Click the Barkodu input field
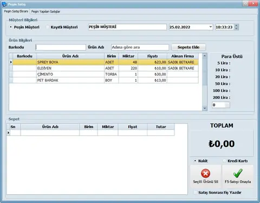Screen dimensions: 260x203 pos(61,47)
